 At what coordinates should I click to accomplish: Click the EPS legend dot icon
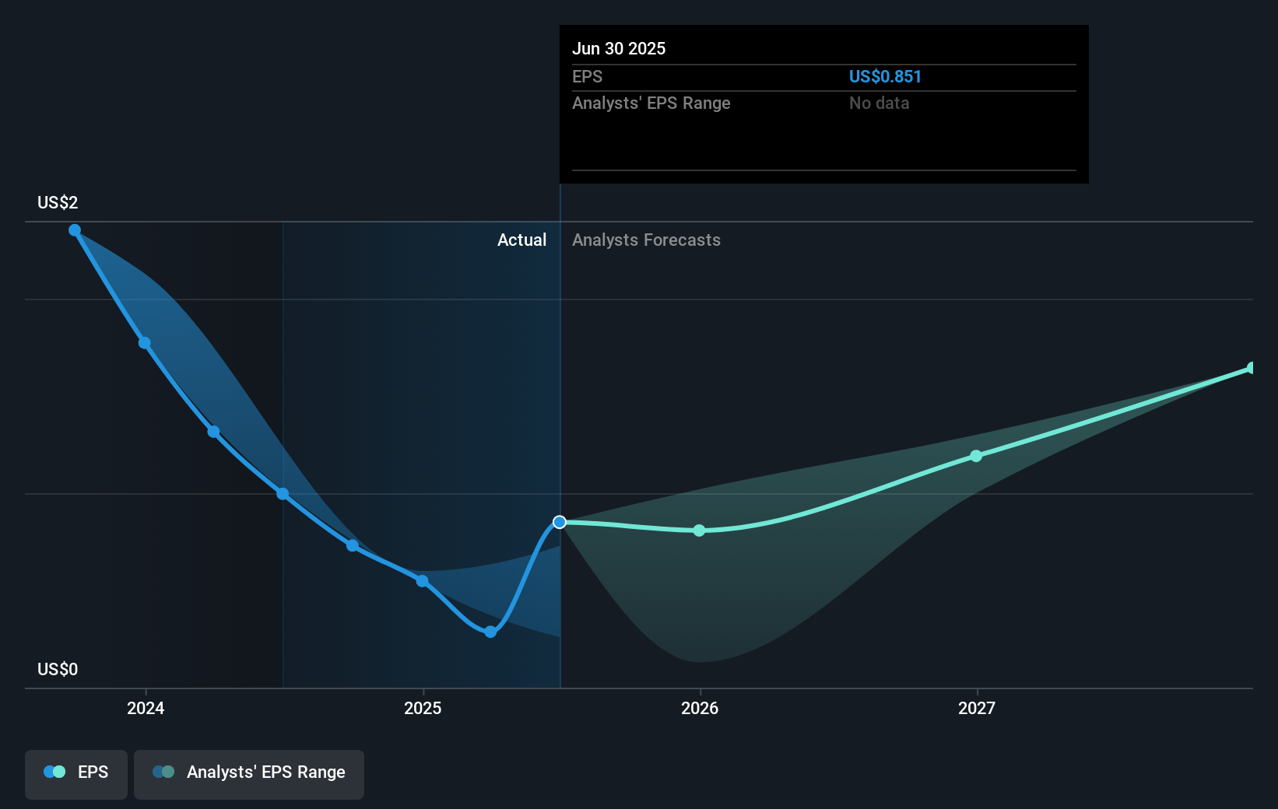coord(54,772)
